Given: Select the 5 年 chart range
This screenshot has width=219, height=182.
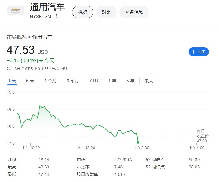Looking at the screenshot, I should (x=130, y=81).
